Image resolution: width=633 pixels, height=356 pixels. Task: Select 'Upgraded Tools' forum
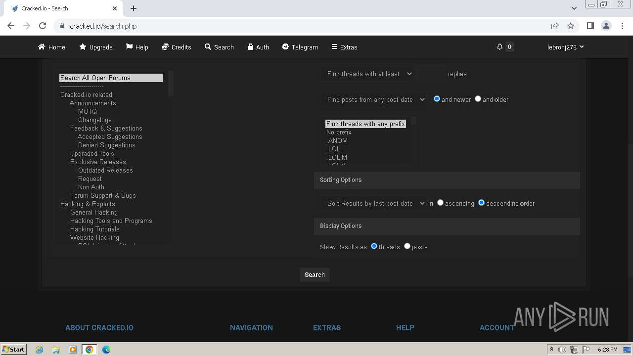92,154
